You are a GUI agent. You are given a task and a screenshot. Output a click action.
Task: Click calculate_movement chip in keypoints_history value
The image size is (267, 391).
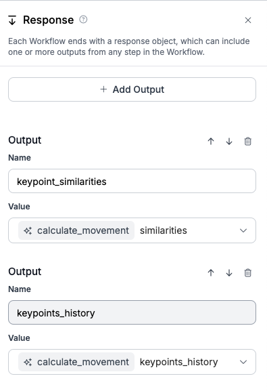coord(76,362)
